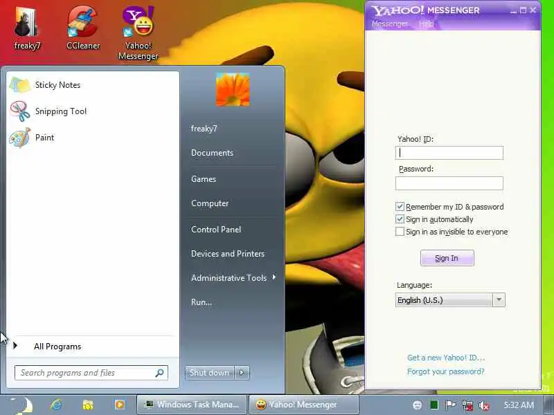Click the search magnifier icon in Start menu

[159, 373]
